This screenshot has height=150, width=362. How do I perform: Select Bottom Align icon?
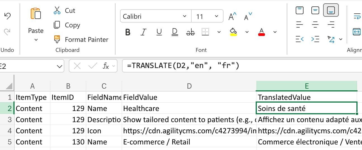(331, 11)
